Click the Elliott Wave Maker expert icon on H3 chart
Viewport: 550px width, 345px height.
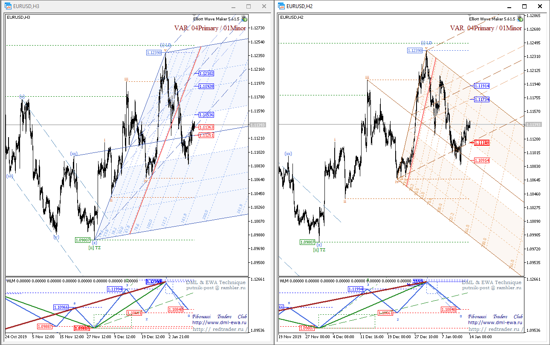[244, 19]
